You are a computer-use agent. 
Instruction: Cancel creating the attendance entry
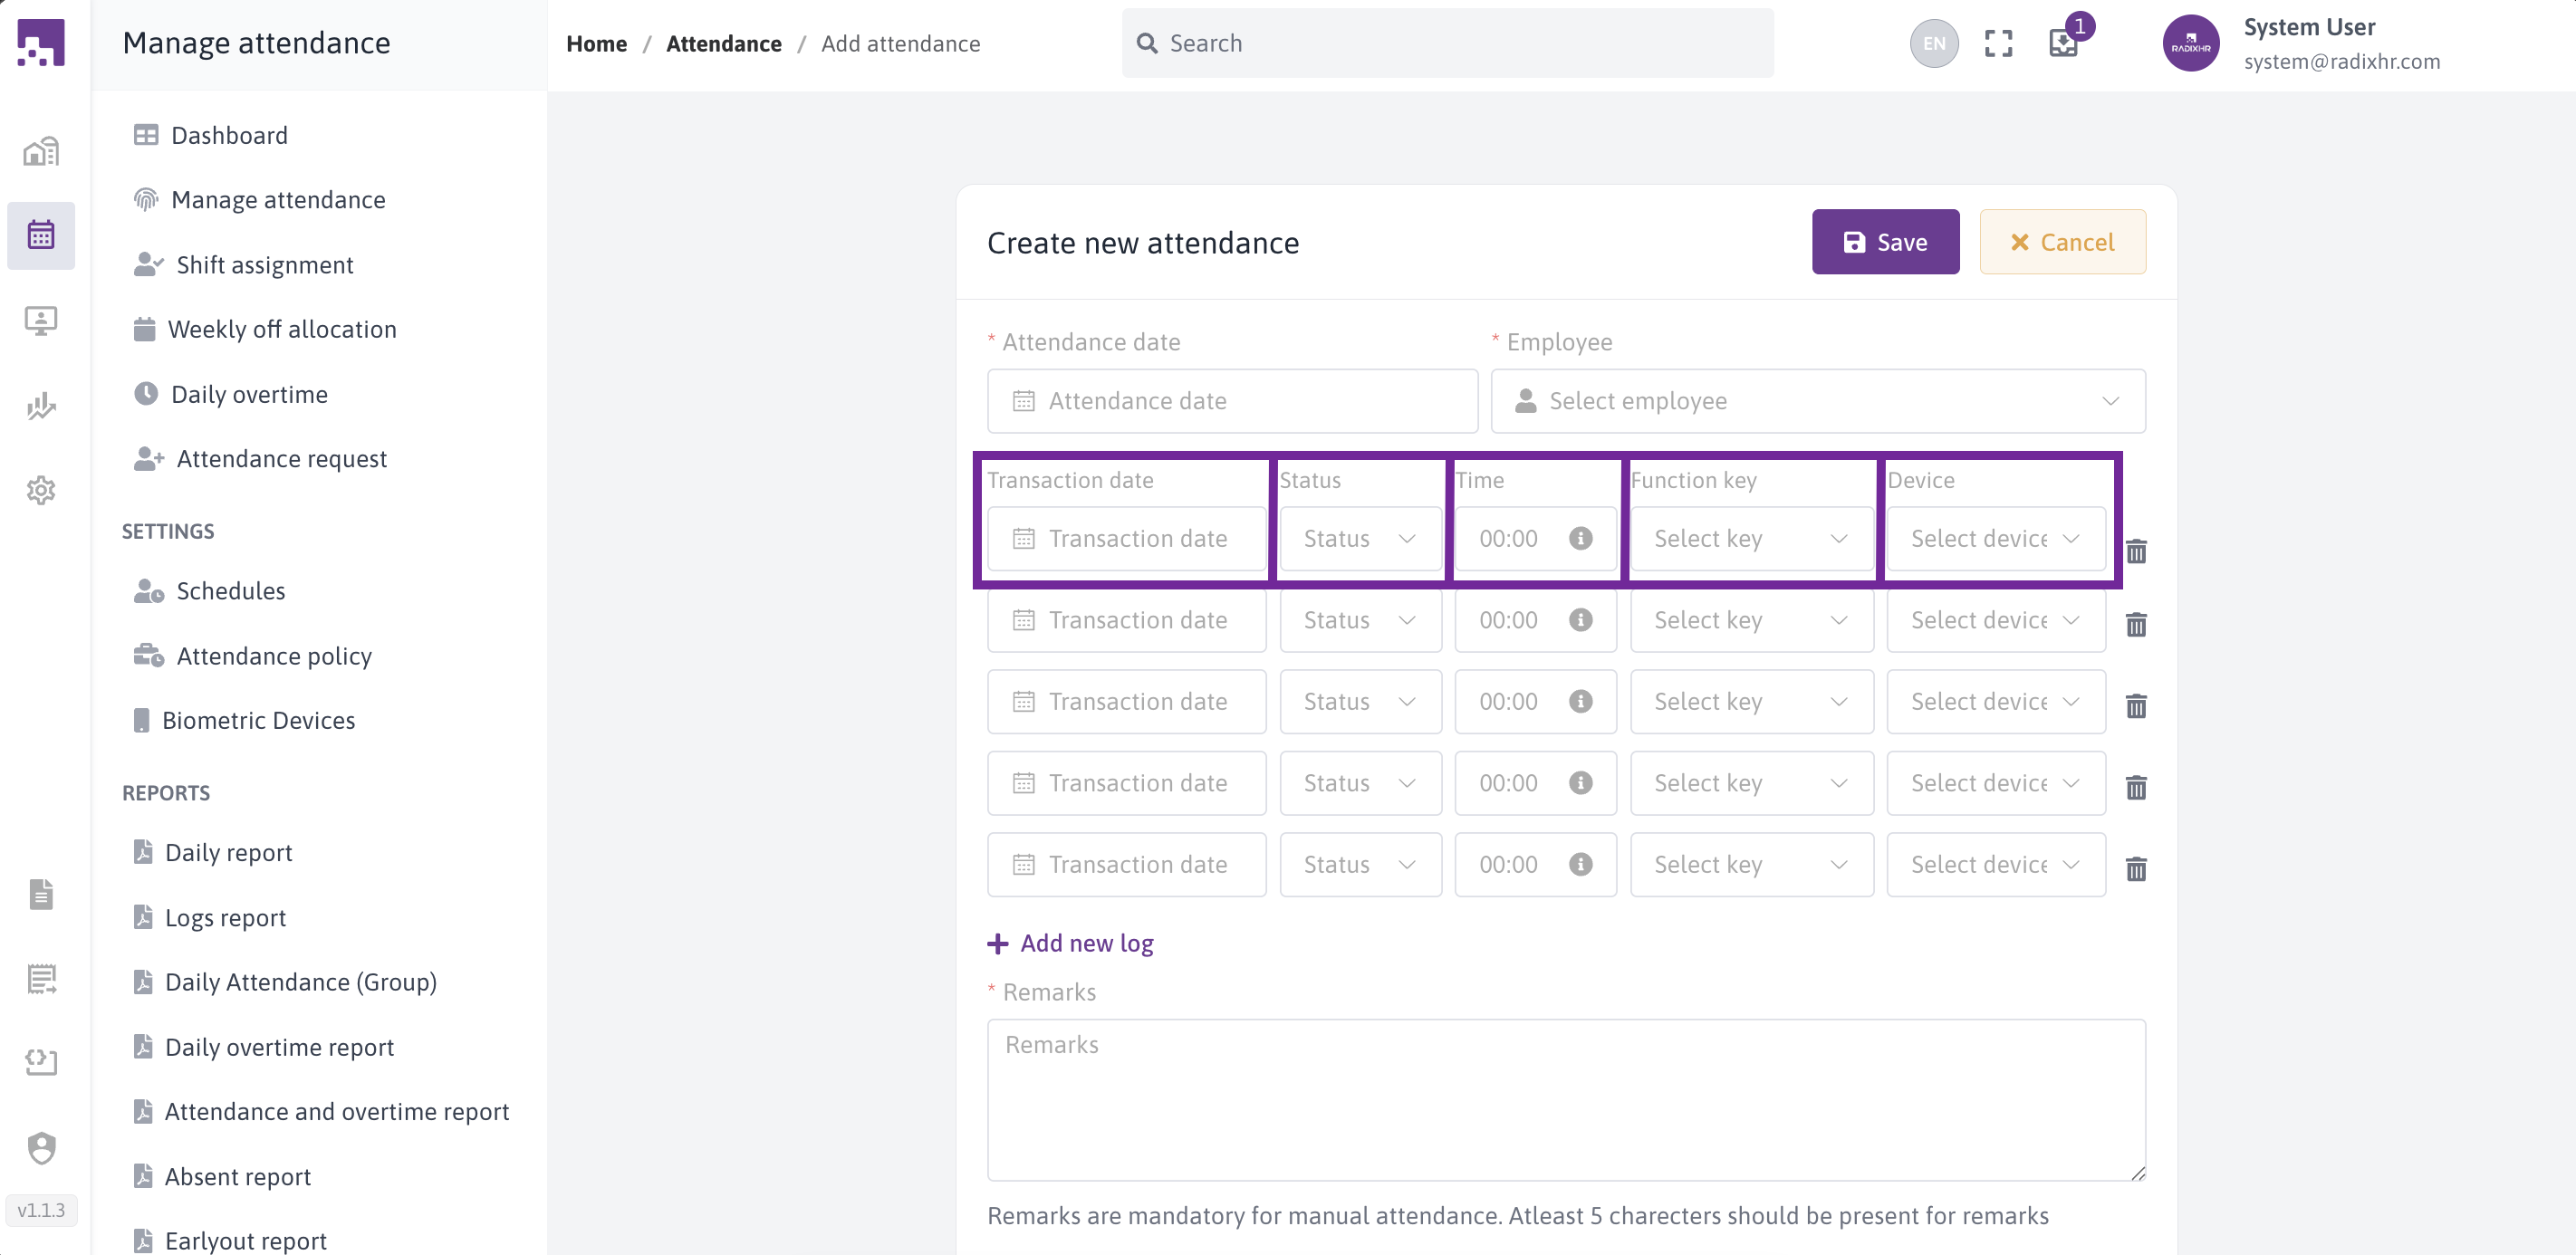[2062, 241]
